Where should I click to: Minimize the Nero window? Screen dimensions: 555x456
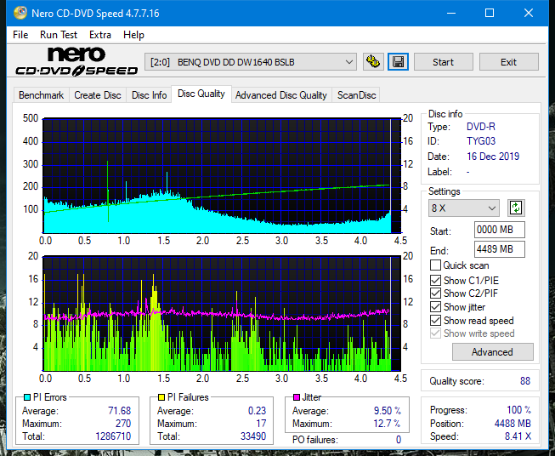451,13
